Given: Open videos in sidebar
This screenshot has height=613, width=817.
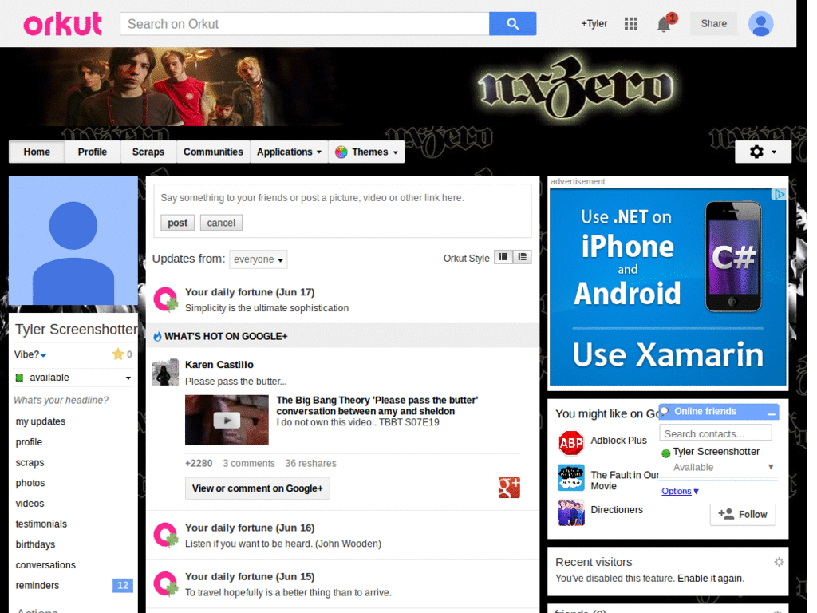Looking at the screenshot, I should point(30,504).
